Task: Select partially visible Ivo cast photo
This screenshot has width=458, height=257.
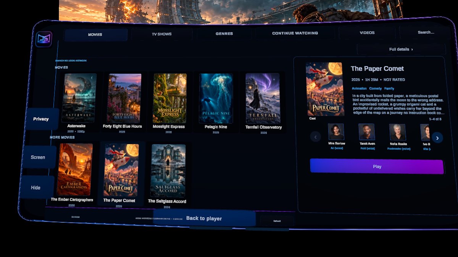Action: [425, 132]
